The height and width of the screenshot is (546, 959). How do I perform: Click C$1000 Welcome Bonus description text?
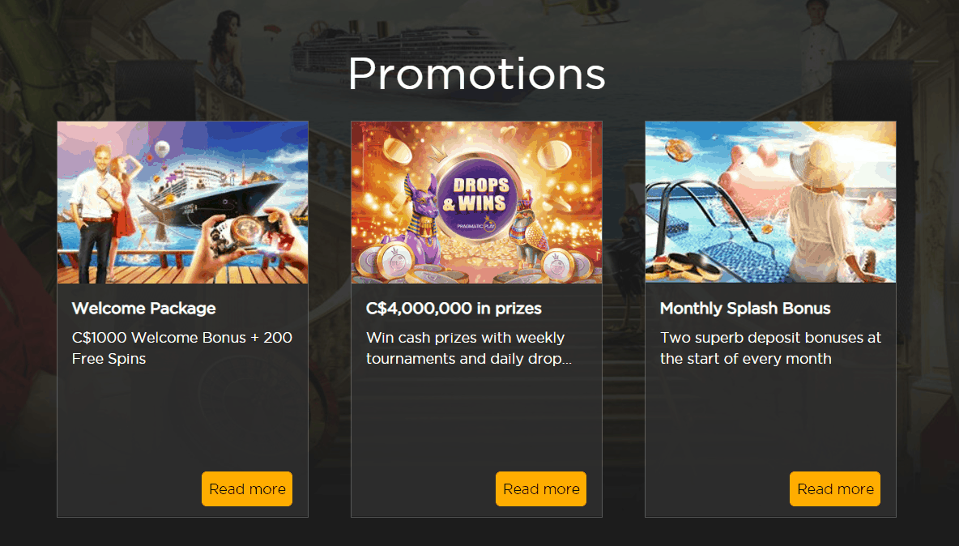pyautogui.click(x=182, y=348)
